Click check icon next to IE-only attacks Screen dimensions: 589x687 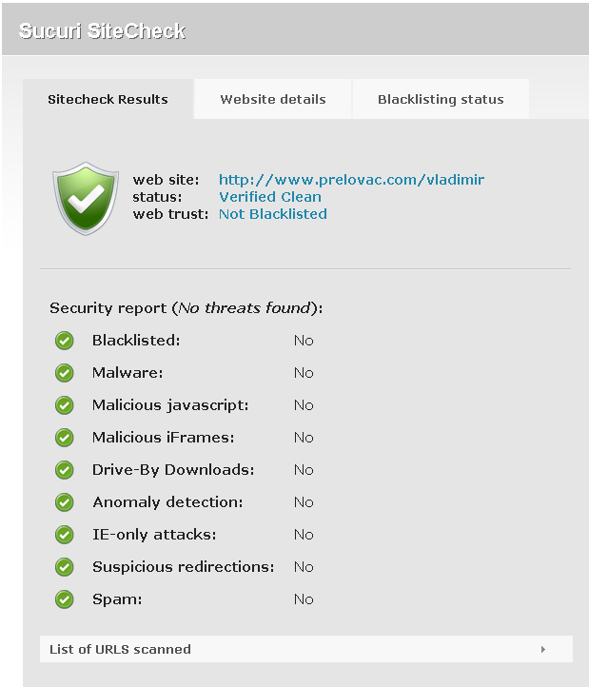(65, 535)
